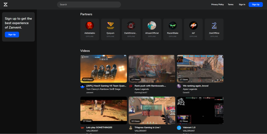
Task: Click VALORANT under Valorant 1.0
Action: point(189,131)
